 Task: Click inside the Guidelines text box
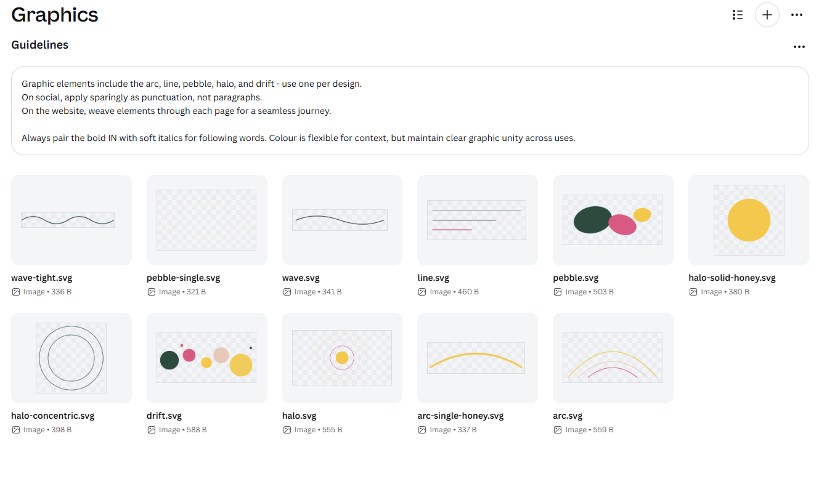pyautogui.click(x=410, y=111)
